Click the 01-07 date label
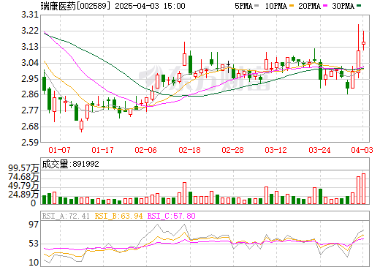380x267 pixels. (x=59, y=150)
